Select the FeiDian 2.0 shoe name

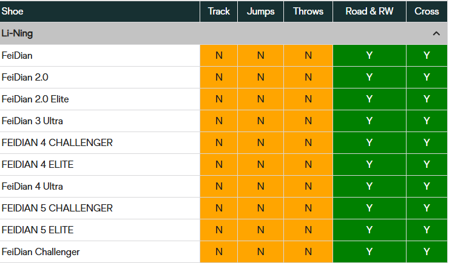[25, 77]
